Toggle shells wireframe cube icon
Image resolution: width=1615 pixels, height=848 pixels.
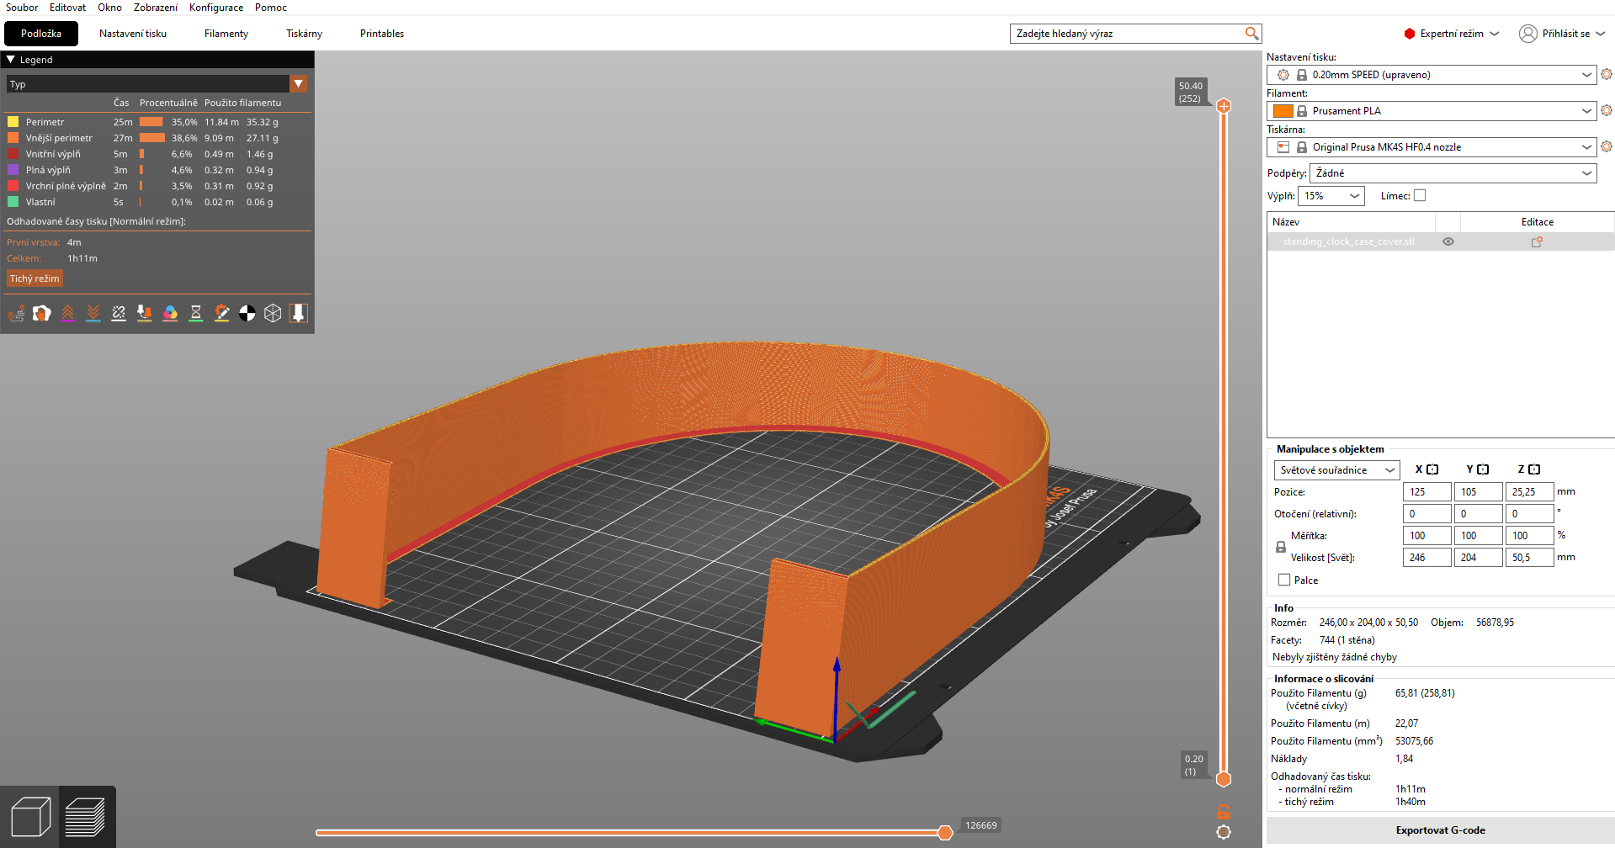[273, 314]
